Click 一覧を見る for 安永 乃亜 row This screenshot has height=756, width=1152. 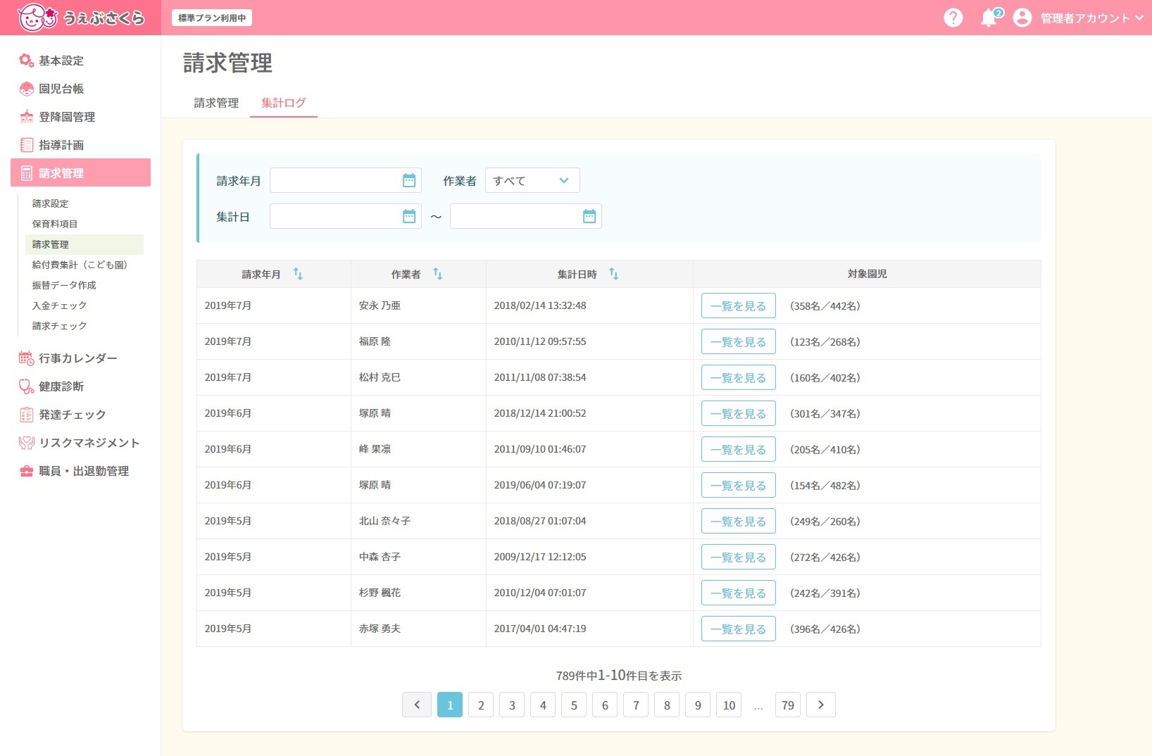click(x=739, y=305)
